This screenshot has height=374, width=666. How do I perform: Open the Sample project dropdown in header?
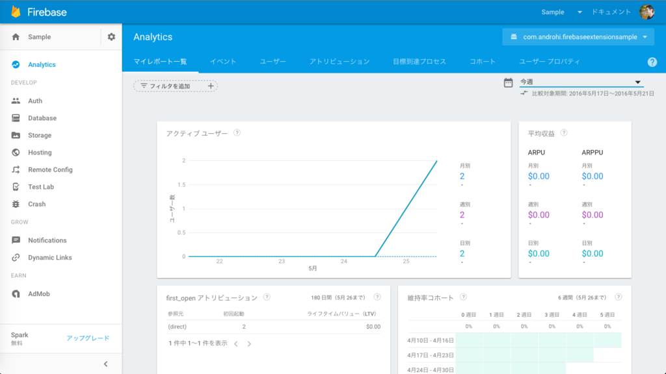pyautogui.click(x=561, y=12)
